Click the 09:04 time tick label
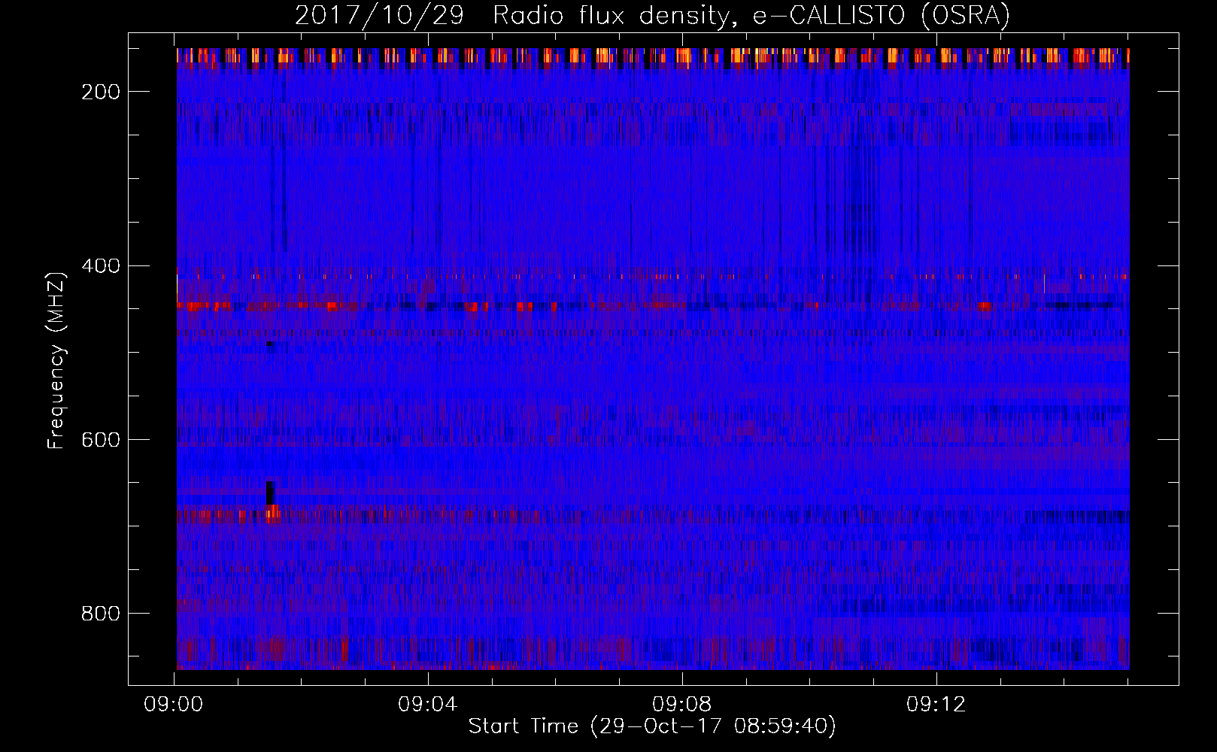The height and width of the screenshot is (752, 1217). 429,705
